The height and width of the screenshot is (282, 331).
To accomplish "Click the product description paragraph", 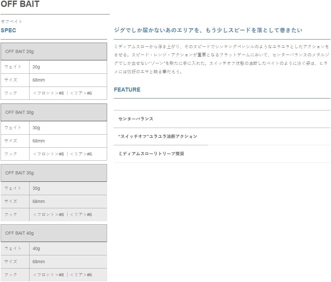I will click(x=222, y=59).
